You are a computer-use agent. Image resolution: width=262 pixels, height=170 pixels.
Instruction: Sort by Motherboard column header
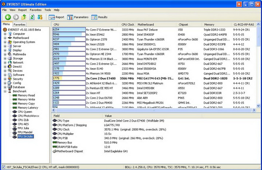tap(156, 25)
